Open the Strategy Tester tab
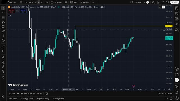This screenshot has width=180, height=101. 27,98
